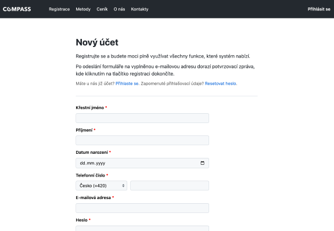Focus the E-mailová adresa input field
This screenshot has width=334, height=231.
[x=142, y=208]
